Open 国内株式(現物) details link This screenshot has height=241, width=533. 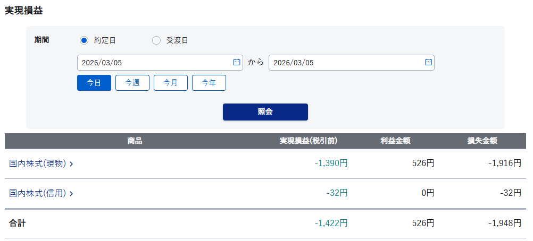[x=38, y=163]
